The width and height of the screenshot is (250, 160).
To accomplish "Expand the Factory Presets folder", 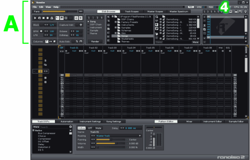I will tap(116, 22).
